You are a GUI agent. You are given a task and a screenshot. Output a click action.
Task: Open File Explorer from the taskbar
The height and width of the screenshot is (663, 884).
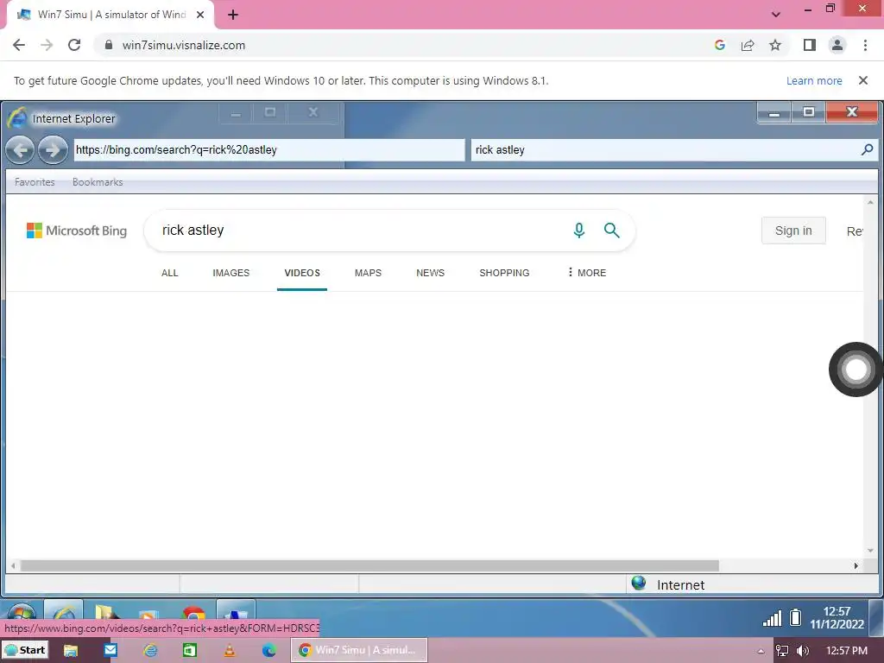[x=71, y=651]
